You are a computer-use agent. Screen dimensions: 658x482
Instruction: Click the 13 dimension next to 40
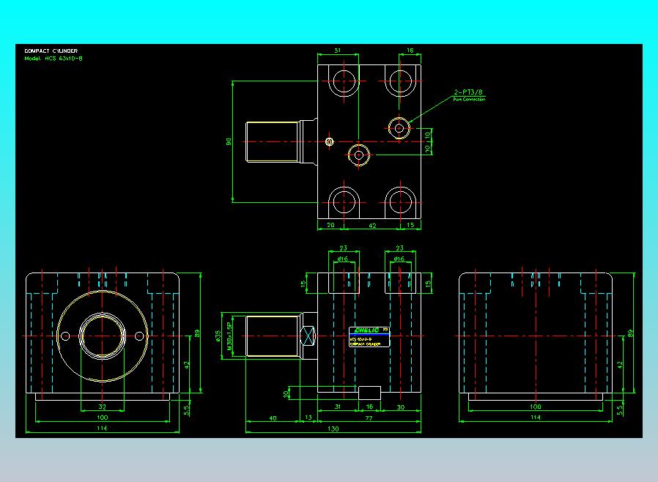308,418
